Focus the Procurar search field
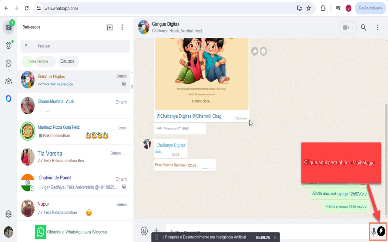Viewport: 388px width, 242px height. pos(75,46)
